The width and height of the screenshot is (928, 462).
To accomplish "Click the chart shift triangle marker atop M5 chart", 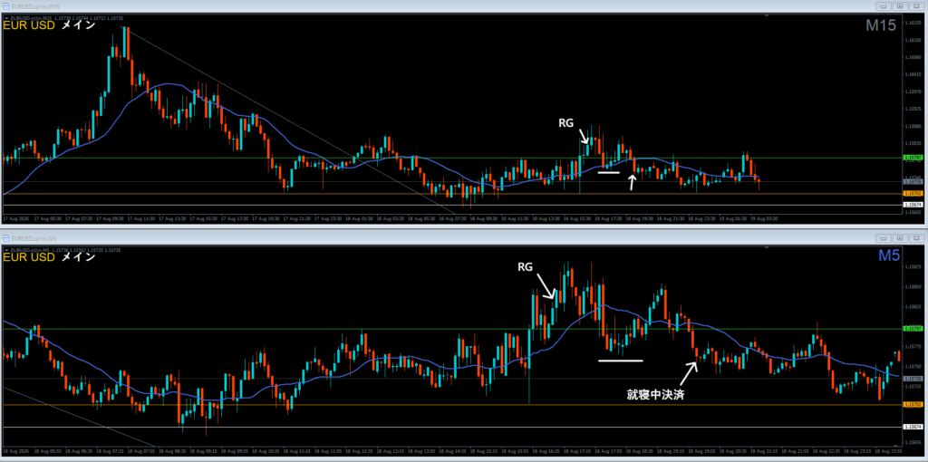I will (x=768, y=248).
